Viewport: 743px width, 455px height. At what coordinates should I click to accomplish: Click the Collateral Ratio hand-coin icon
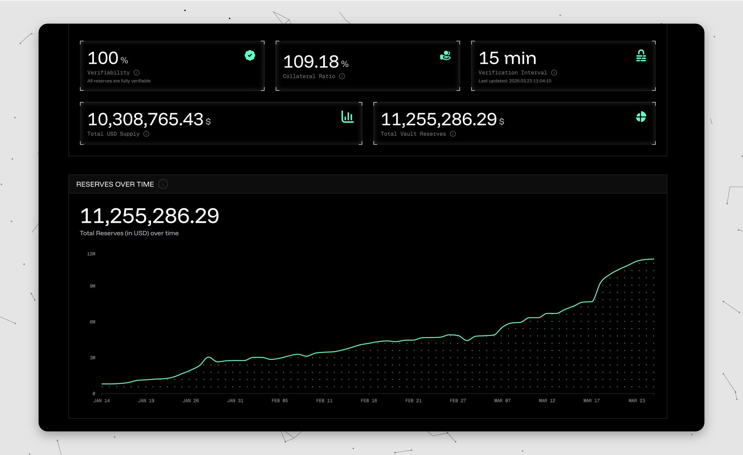(x=445, y=56)
